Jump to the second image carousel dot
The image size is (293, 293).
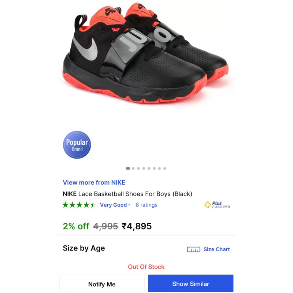(x=133, y=168)
